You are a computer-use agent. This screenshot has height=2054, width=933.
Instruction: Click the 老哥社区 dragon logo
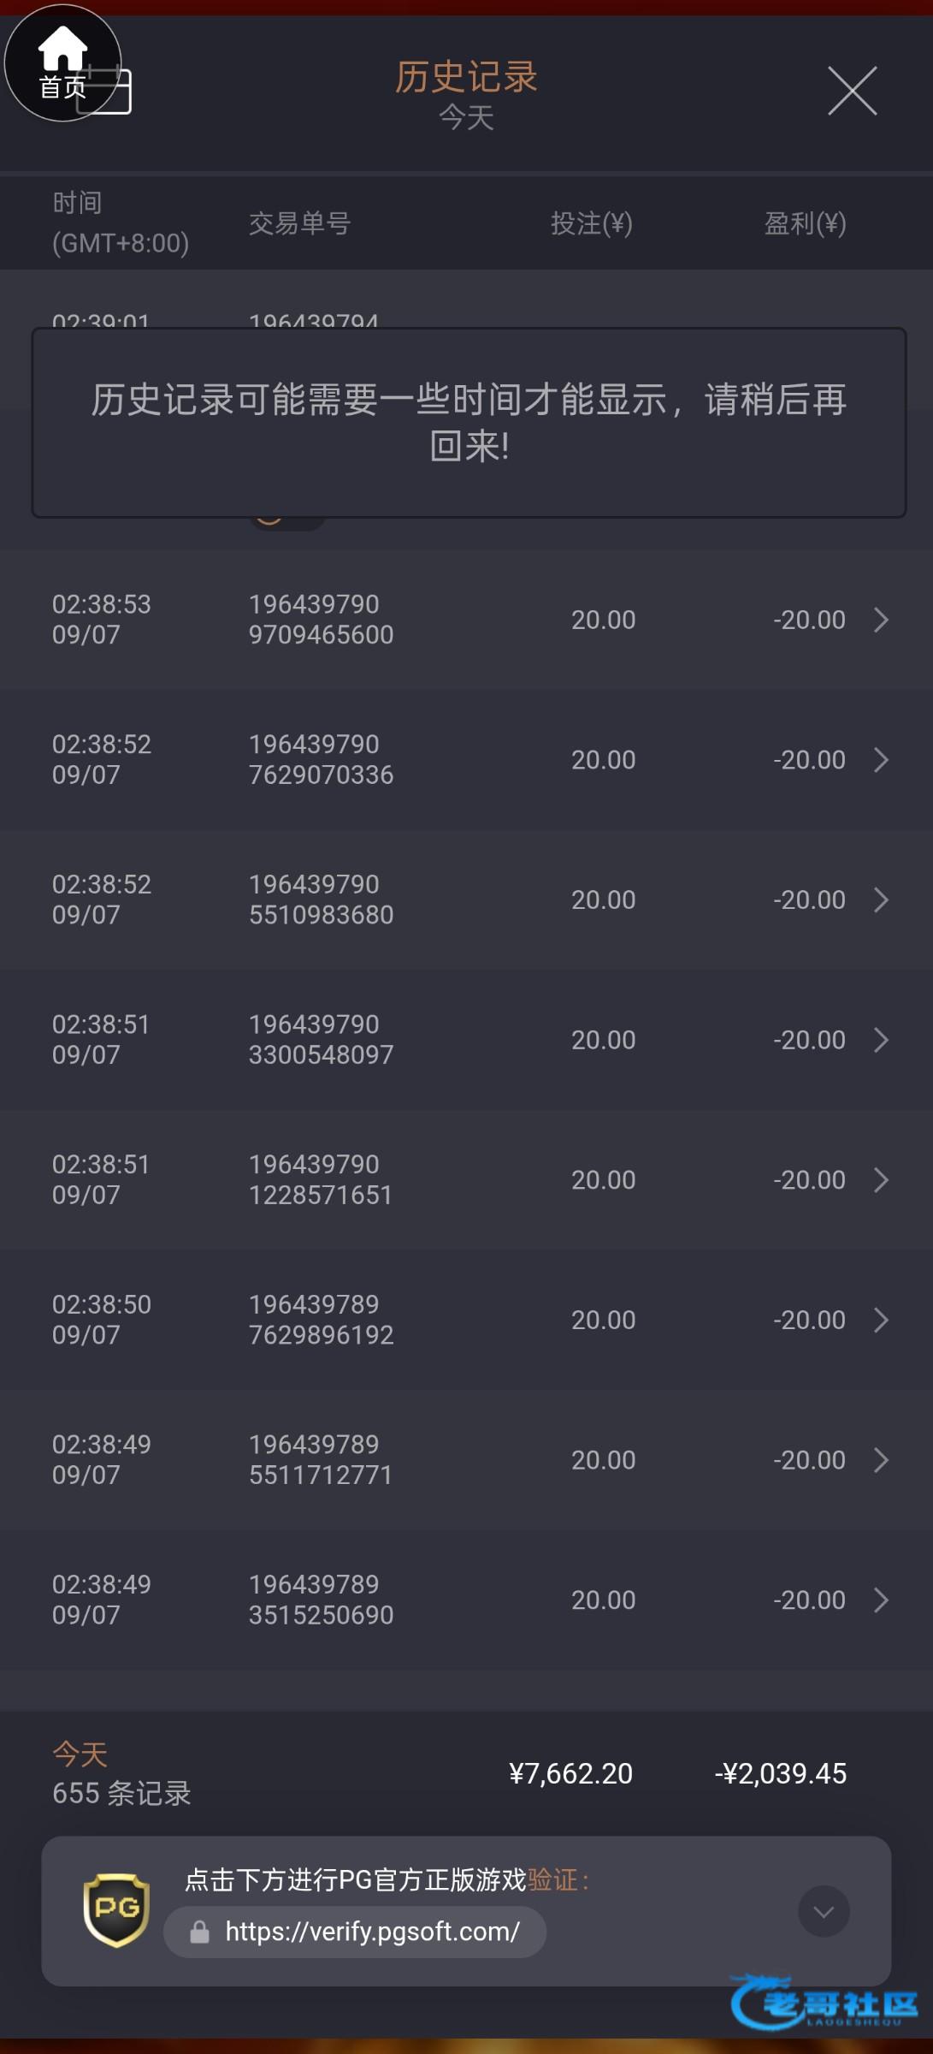[x=824, y=2001]
